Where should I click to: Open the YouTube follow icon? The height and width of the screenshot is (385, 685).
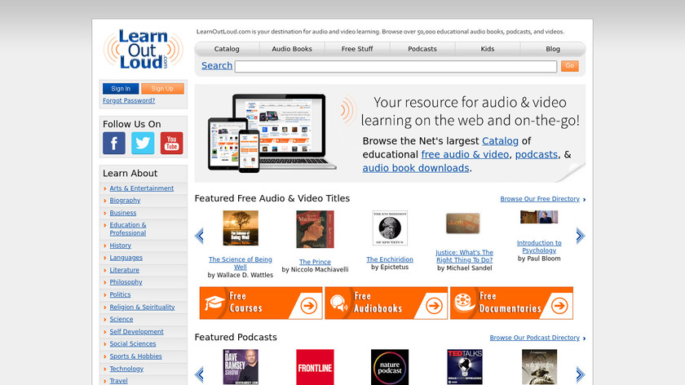[172, 143]
